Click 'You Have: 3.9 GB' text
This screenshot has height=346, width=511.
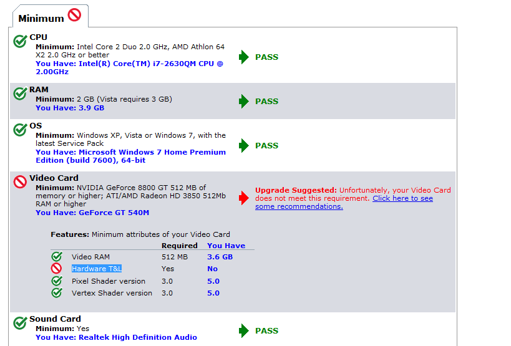point(70,108)
